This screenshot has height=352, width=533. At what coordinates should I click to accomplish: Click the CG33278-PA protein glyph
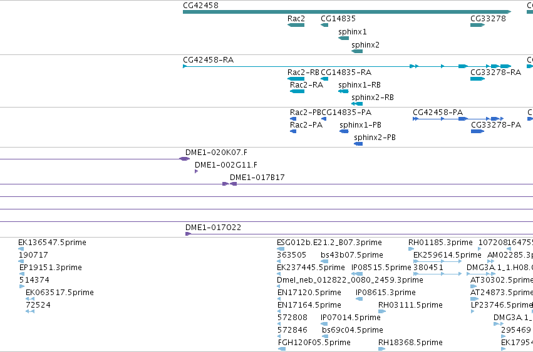click(477, 131)
